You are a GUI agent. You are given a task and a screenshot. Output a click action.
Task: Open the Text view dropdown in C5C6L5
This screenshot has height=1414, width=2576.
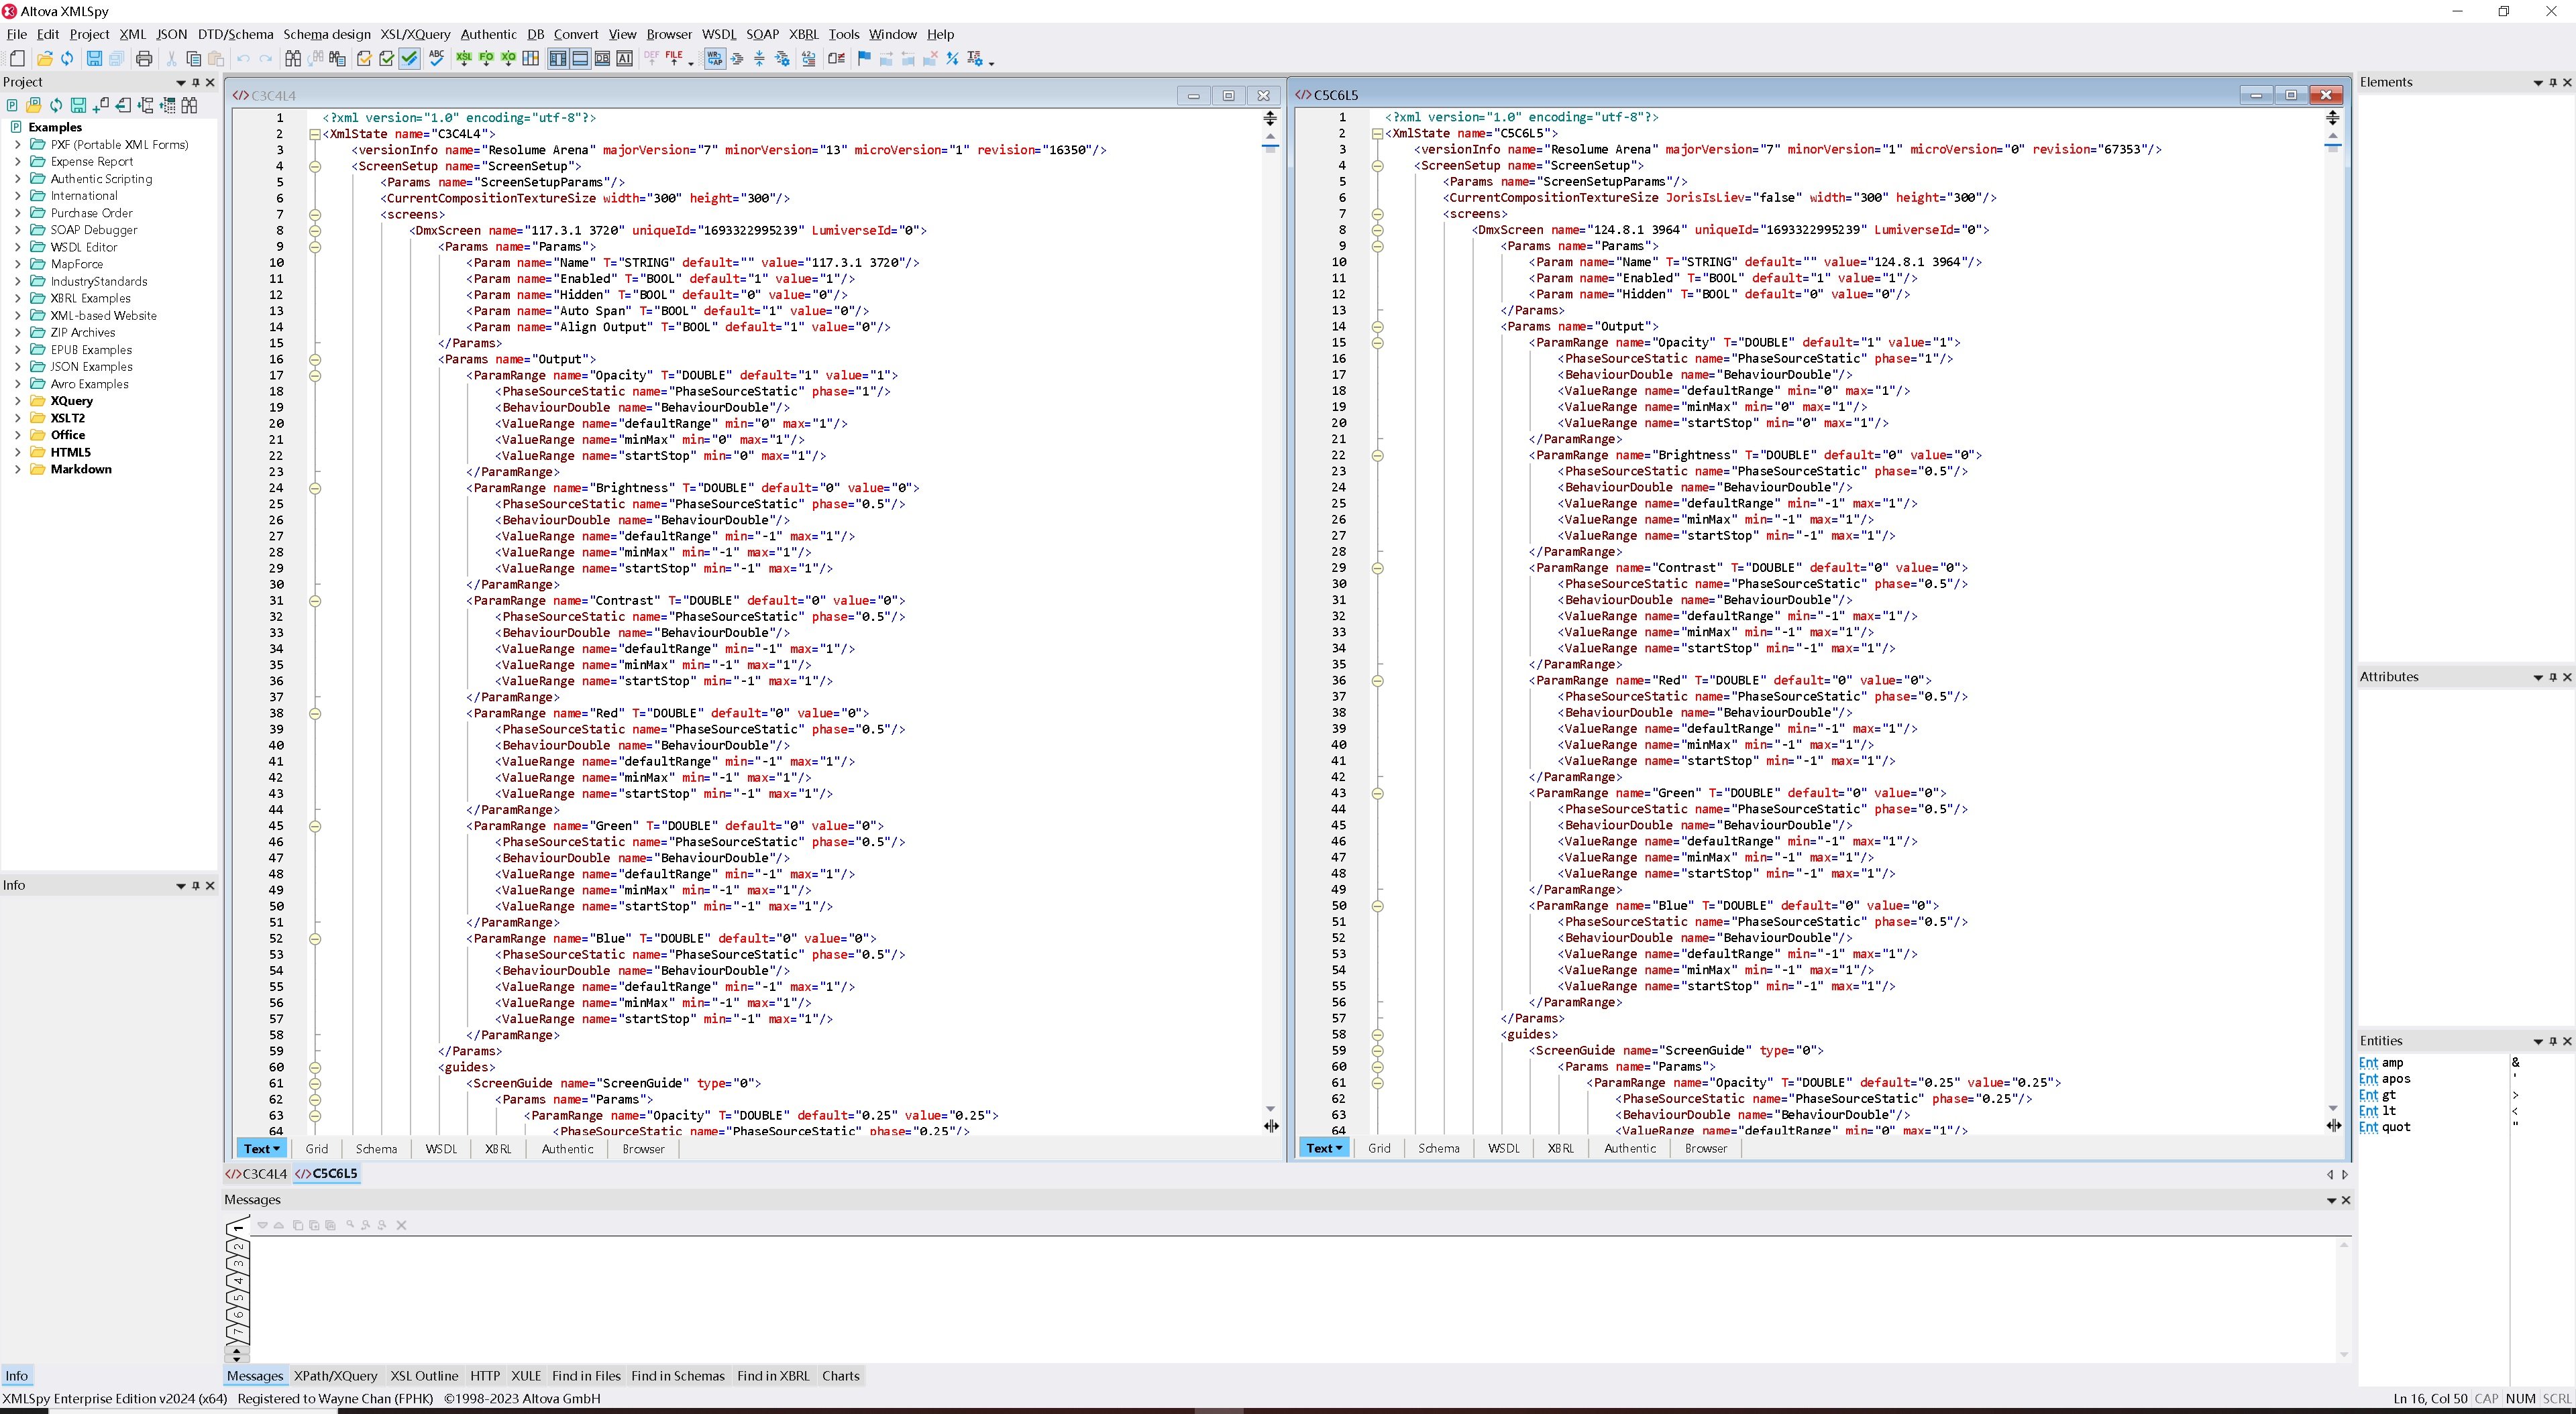coord(1337,1148)
